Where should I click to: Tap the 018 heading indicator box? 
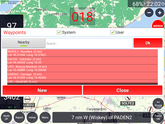click(82, 16)
